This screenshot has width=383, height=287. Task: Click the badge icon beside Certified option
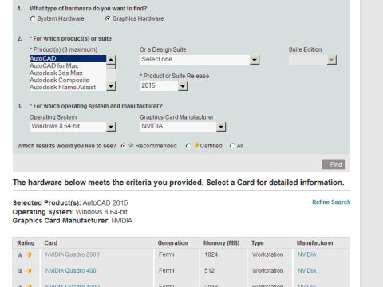(x=196, y=145)
